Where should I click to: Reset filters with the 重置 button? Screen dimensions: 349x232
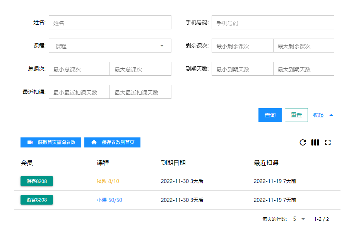(x=296, y=115)
